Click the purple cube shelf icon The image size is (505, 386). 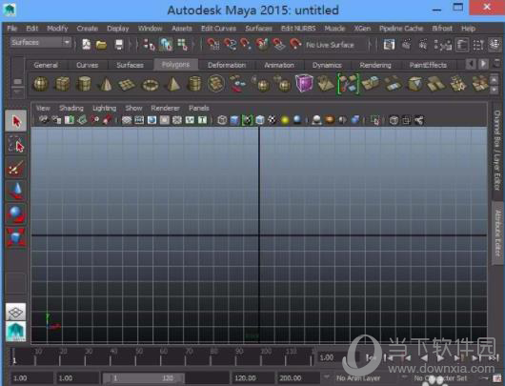[304, 83]
